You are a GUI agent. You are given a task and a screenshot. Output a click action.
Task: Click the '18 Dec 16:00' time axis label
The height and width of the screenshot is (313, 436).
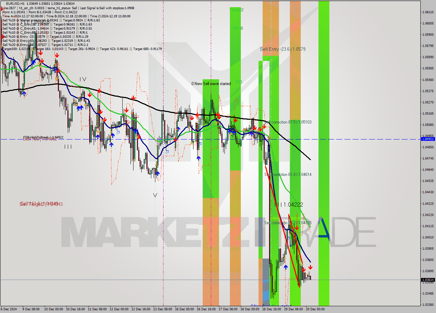pyautogui.click(x=271, y=309)
